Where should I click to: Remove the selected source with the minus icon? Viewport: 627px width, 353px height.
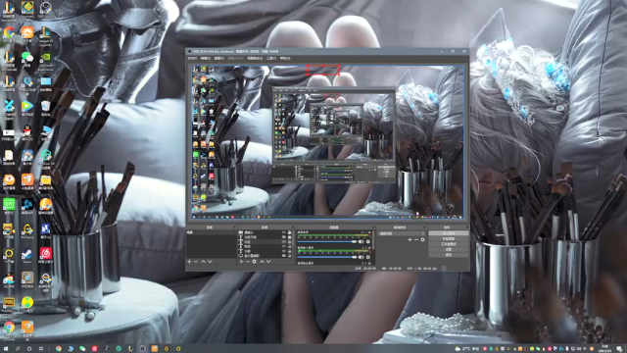tap(248, 262)
